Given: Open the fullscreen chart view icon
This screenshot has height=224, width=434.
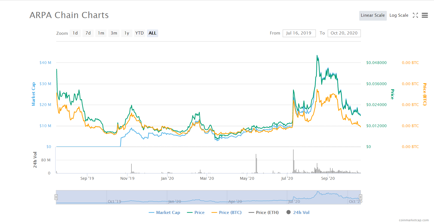Looking at the screenshot, I should click(415, 15).
